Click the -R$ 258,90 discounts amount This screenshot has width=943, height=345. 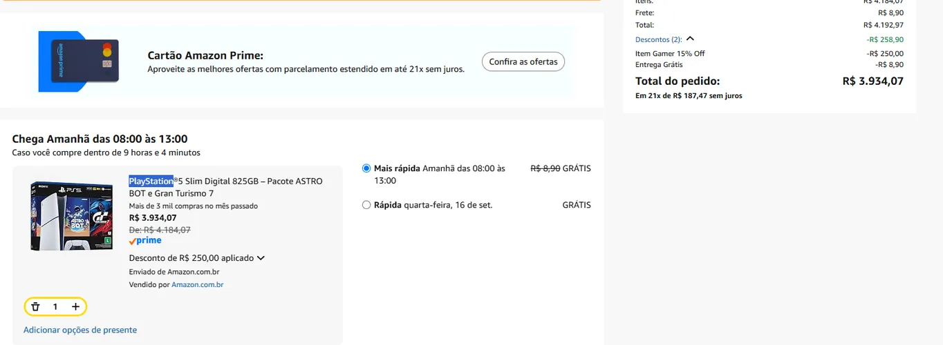(885, 39)
